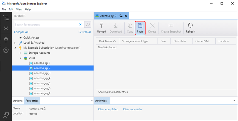Click the Paste toolbar button

click(140, 28)
